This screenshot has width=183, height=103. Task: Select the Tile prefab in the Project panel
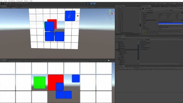(143, 46)
